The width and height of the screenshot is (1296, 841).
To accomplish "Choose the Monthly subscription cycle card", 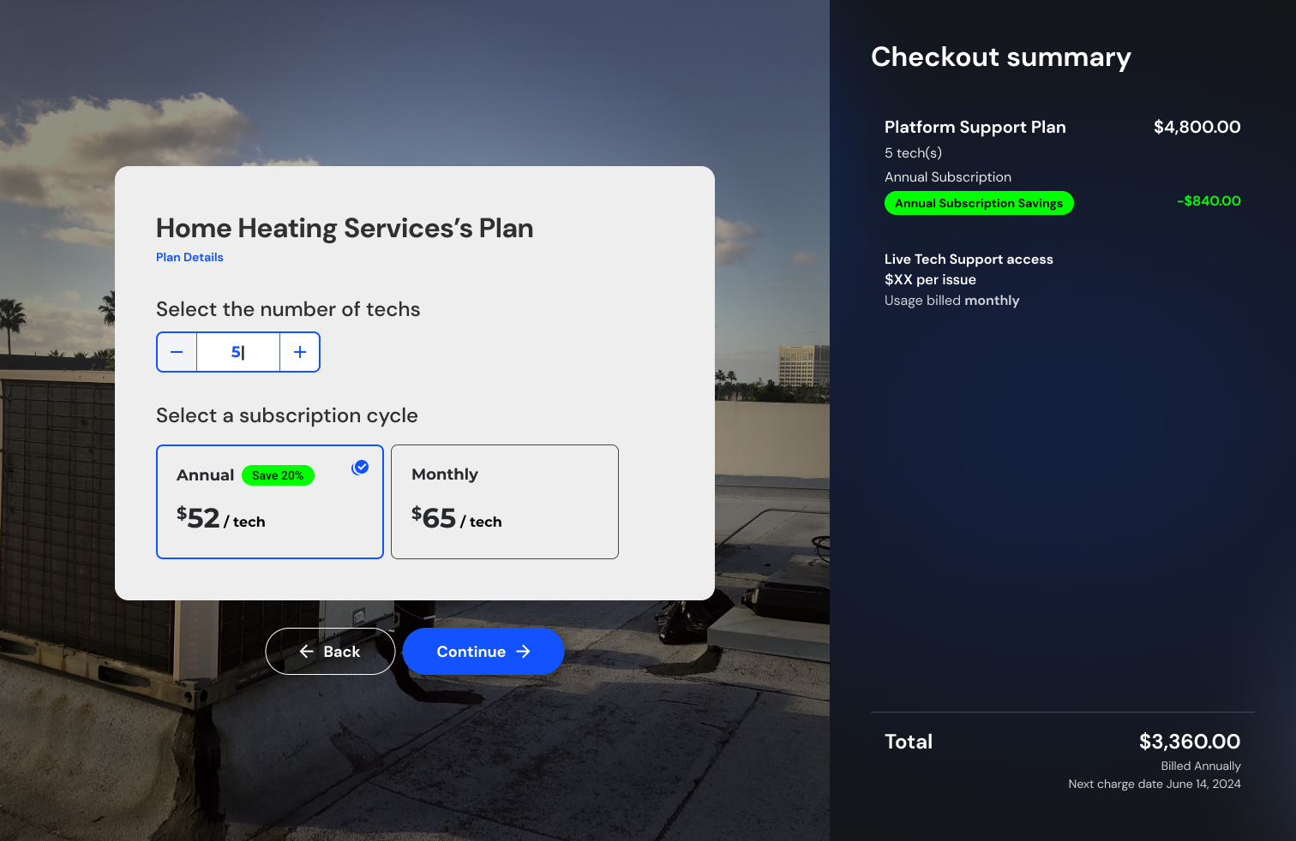I will click(505, 502).
